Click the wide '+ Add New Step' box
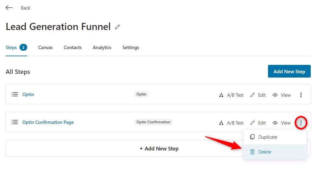The width and height of the screenshot is (316, 169). [124, 148]
